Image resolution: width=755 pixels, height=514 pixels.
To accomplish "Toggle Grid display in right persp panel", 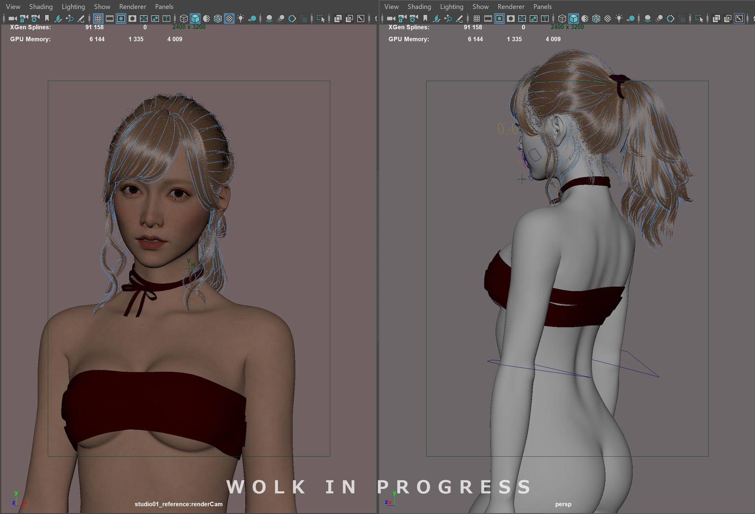I will [477, 18].
